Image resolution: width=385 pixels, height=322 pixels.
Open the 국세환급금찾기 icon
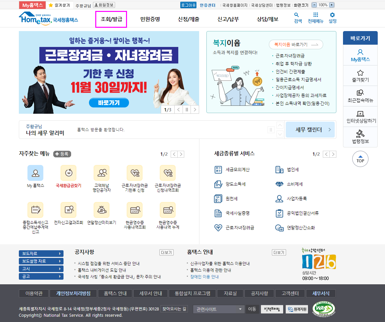(x=68, y=173)
